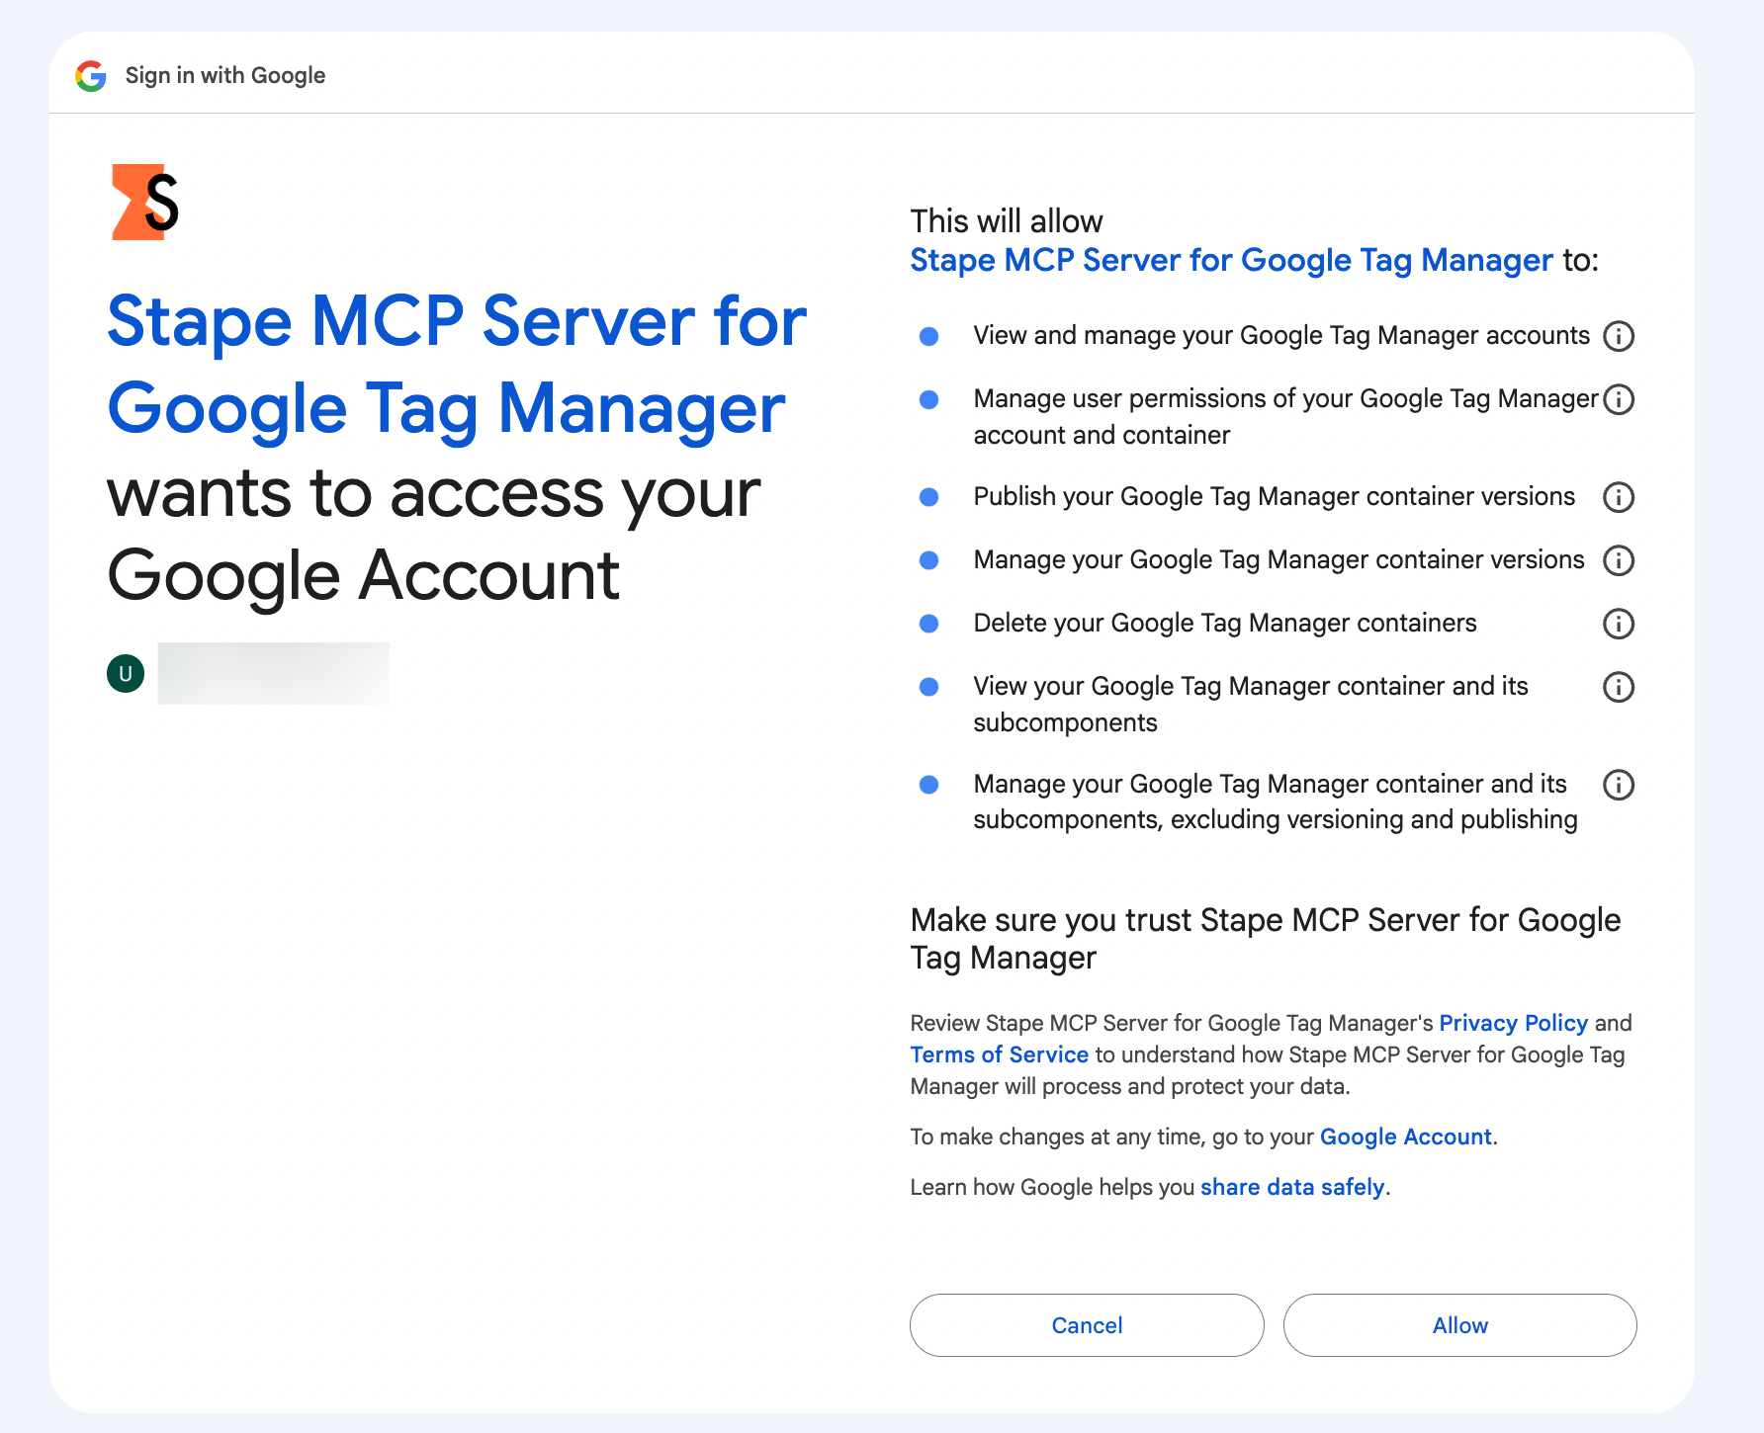Open info for View and manage accounts permission
This screenshot has height=1433, width=1764.
(1618, 336)
